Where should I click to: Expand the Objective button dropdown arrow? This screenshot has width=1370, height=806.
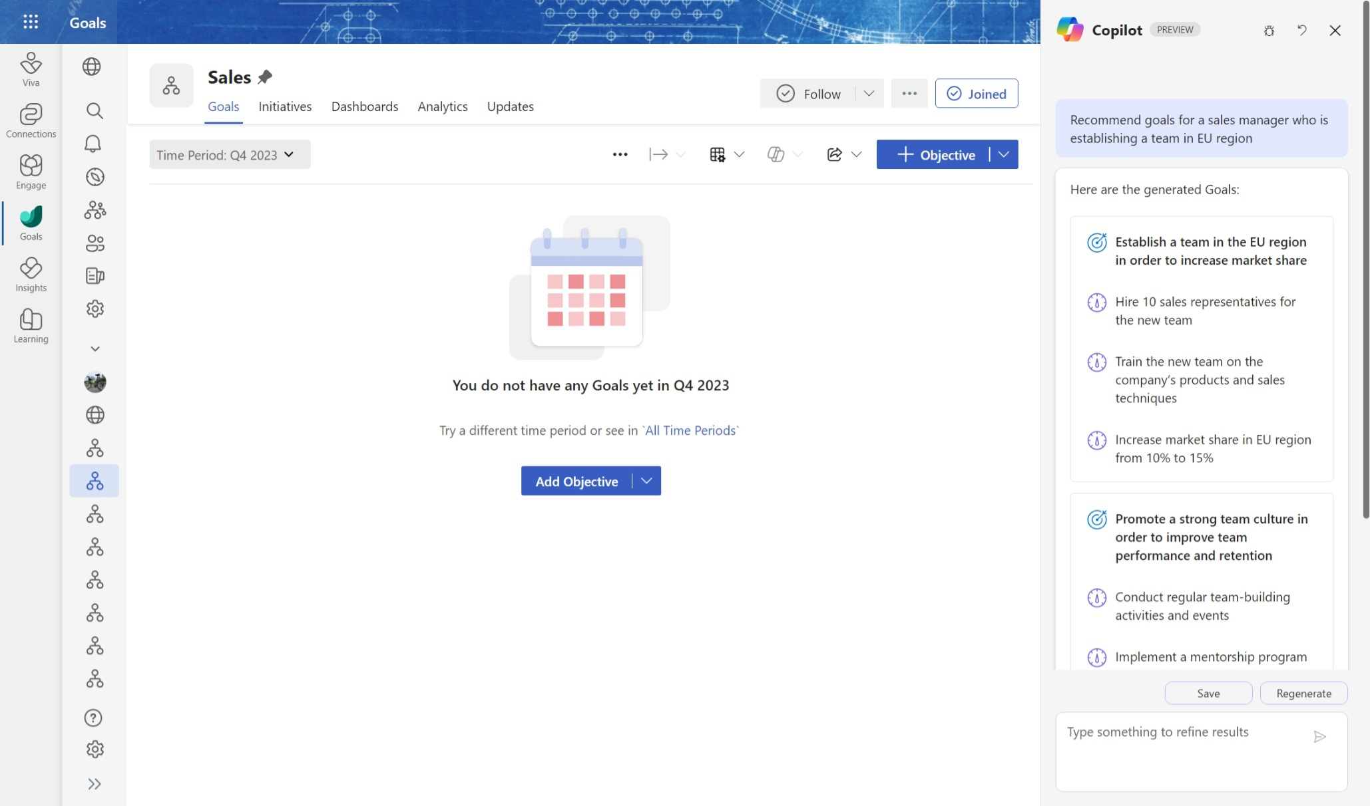(x=1005, y=154)
